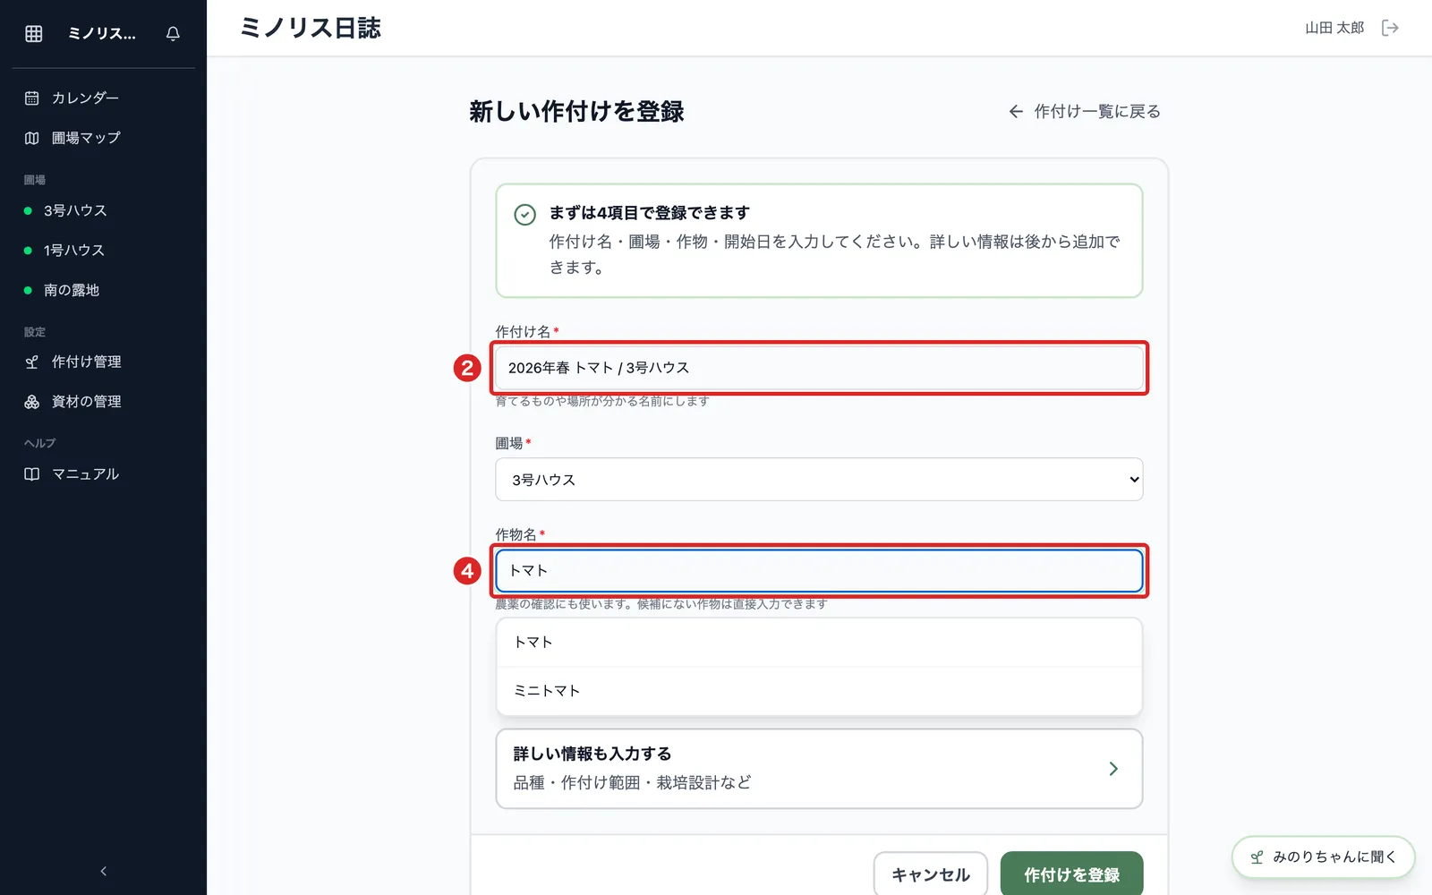Viewport: 1432px width, 895px height.
Task: Click the ミノリス… name in sidebar header
Action: click(x=102, y=33)
